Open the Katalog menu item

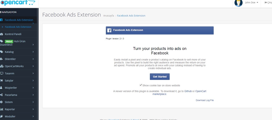[x=18, y=52]
